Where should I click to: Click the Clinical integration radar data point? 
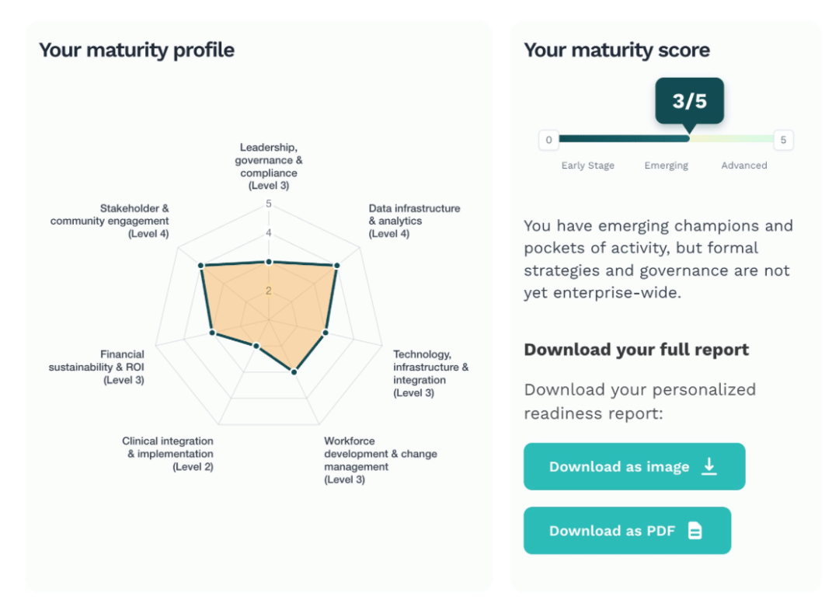point(256,345)
